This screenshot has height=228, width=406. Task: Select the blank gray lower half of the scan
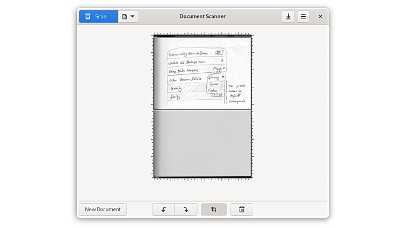(x=202, y=143)
